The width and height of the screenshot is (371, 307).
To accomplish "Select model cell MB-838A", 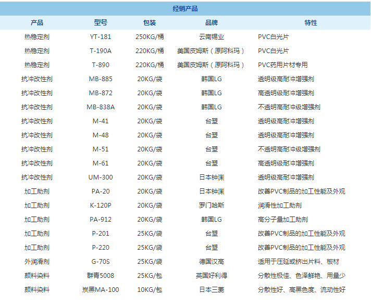I will (101, 107).
